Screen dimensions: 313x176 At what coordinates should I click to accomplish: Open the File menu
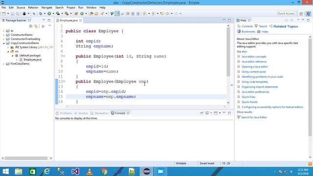(3, 8)
